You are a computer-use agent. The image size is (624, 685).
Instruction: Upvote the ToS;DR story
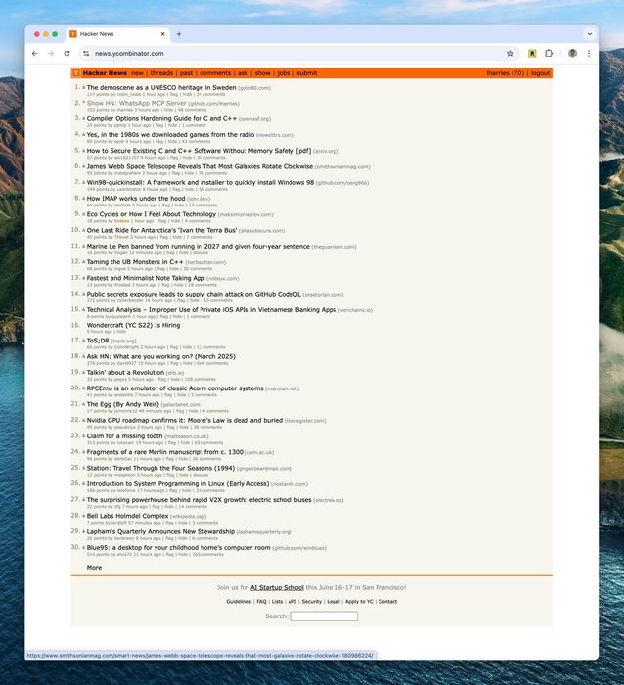[84, 341]
